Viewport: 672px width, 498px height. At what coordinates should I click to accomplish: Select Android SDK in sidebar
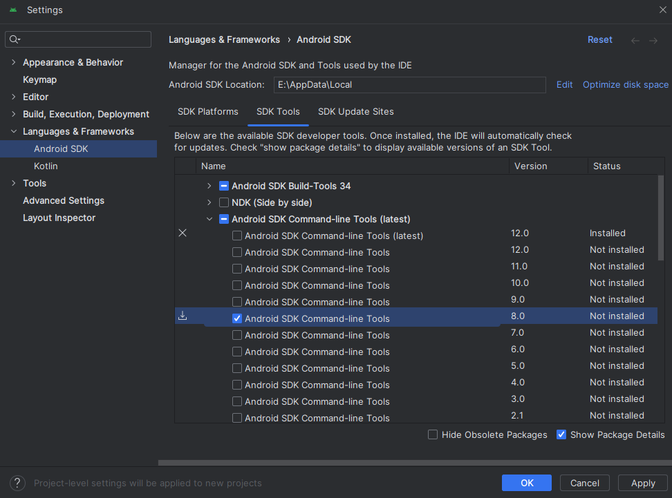point(78,149)
